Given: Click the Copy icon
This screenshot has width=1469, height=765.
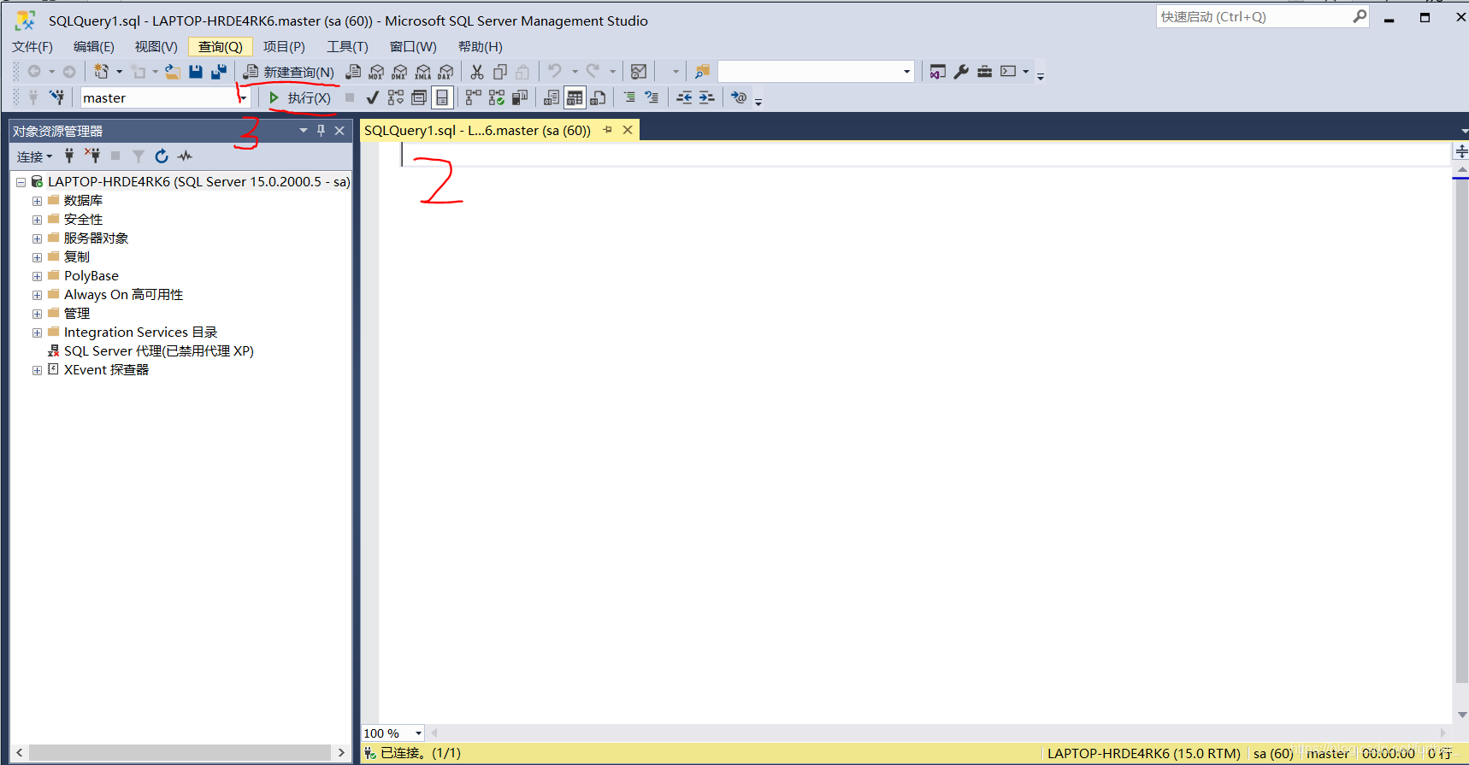Looking at the screenshot, I should pyautogui.click(x=500, y=72).
